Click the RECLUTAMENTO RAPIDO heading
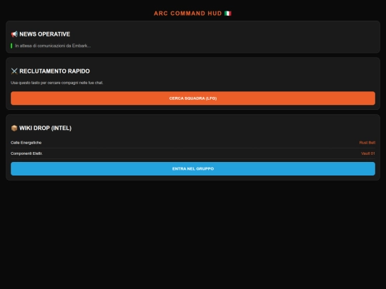 tap(54, 71)
